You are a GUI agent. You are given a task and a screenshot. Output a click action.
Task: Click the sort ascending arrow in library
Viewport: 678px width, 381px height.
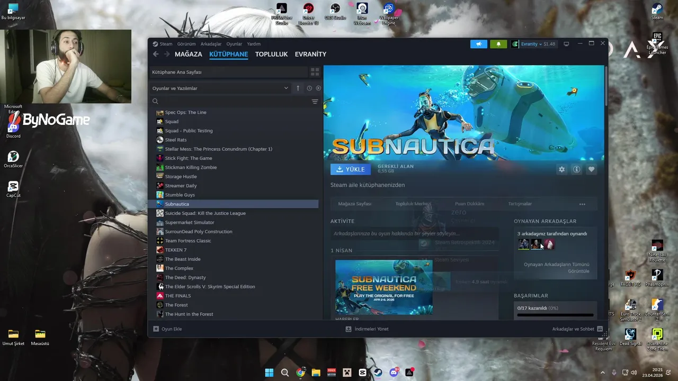point(298,88)
